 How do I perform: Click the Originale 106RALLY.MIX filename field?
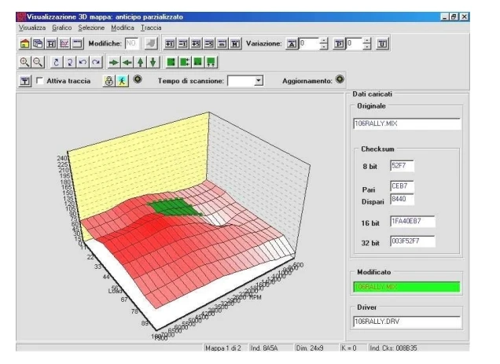click(407, 123)
